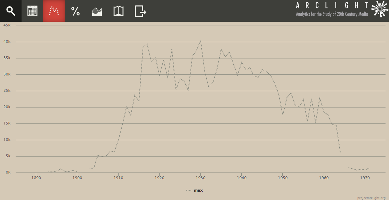Click the Arclight starburst logo
This screenshot has height=200, width=389.
pos(380,9)
